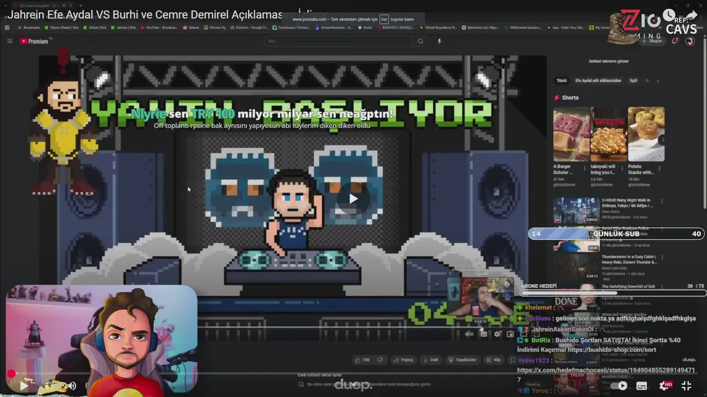Open Jahrein | Kick bookmark
Image resolution: width=707 pixels, height=397 pixels.
(123, 27)
